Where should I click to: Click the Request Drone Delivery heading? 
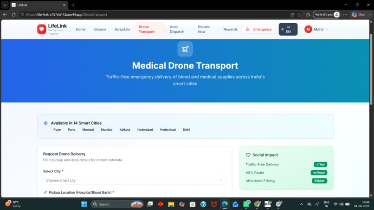[x=64, y=154]
